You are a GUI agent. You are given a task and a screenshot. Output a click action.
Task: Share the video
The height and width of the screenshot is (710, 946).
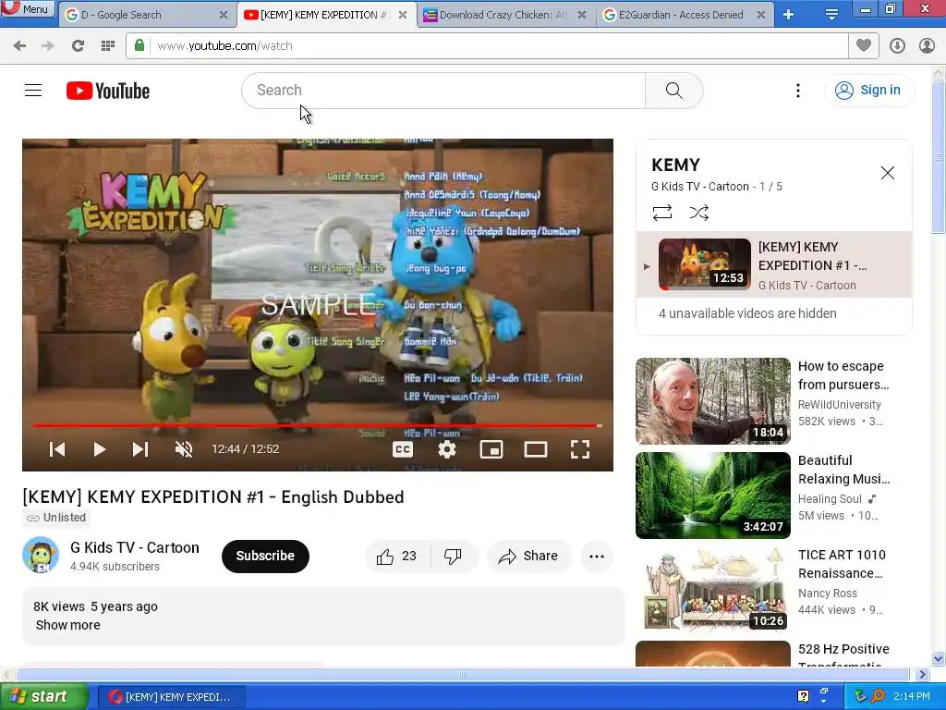[x=528, y=556]
